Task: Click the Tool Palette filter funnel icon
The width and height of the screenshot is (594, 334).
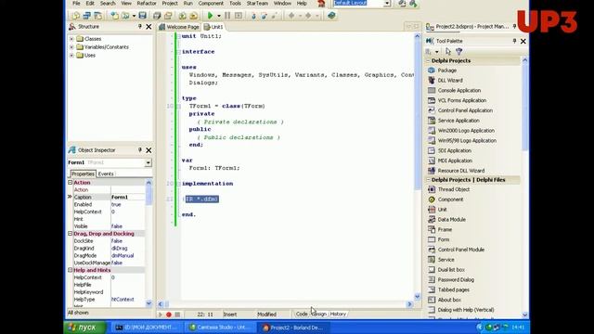Action: tap(458, 51)
